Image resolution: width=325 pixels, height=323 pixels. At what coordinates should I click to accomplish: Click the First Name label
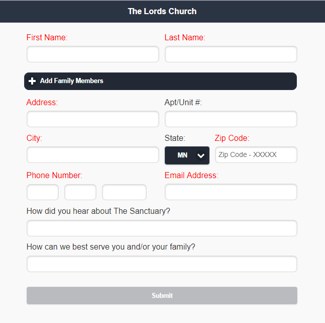click(x=47, y=37)
